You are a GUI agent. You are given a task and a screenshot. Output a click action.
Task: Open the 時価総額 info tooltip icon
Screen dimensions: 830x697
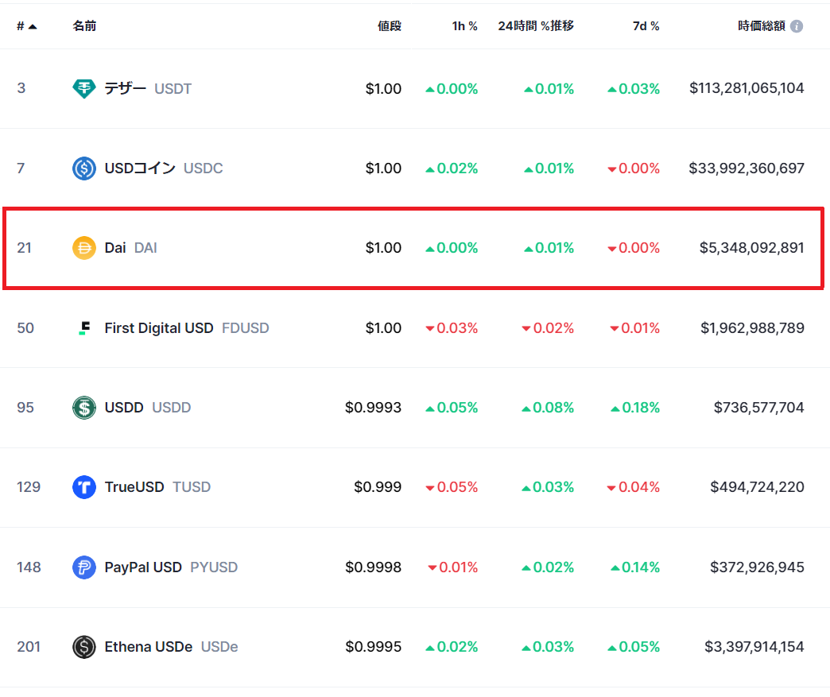click(x=797, y=25)
